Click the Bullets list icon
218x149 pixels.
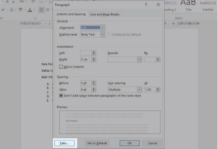tap(41, 2)
